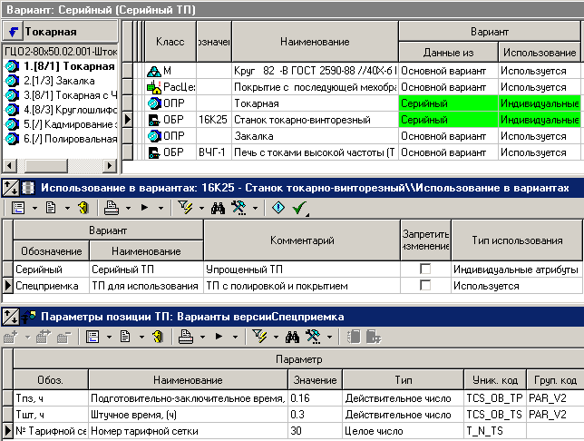This screenshot has height=441, width=584.
Task: Open filter dropdown arrow in Использование в вариантах toolbar
Action: pos(201,208)
